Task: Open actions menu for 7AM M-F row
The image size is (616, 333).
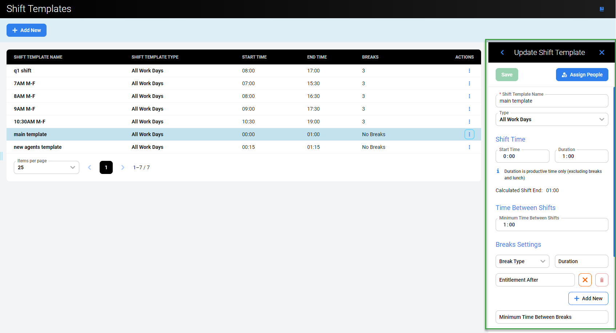Action: click(x=469, y=83)
